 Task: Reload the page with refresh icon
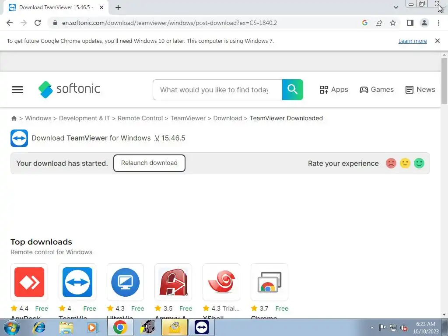coord(38,23)
